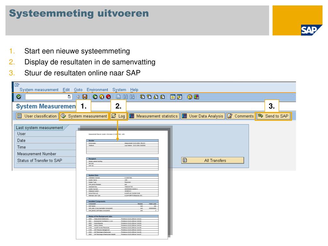328x246 pixels.
Task: Click the Print icon in the toolbar
Action: click(x=119, y=97)
